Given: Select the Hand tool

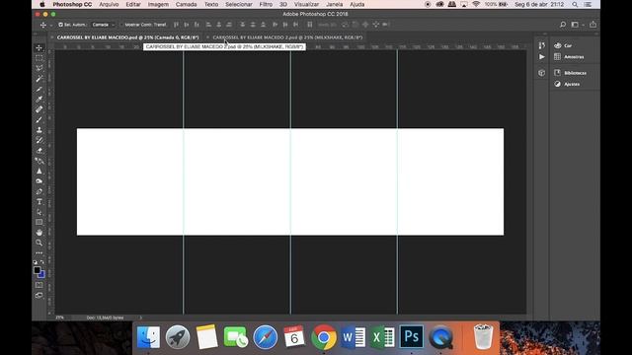Looking at the screenshot, I should point(39,233).
